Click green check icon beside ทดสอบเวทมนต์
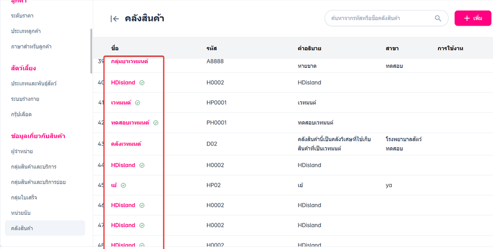This screenshot has height=249, width=493. 156,123
